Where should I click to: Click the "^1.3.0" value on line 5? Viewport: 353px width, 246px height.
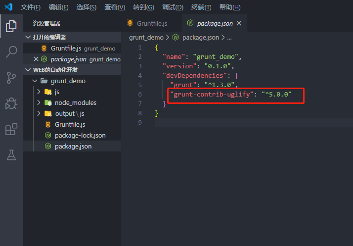click(x=220, y=85)
